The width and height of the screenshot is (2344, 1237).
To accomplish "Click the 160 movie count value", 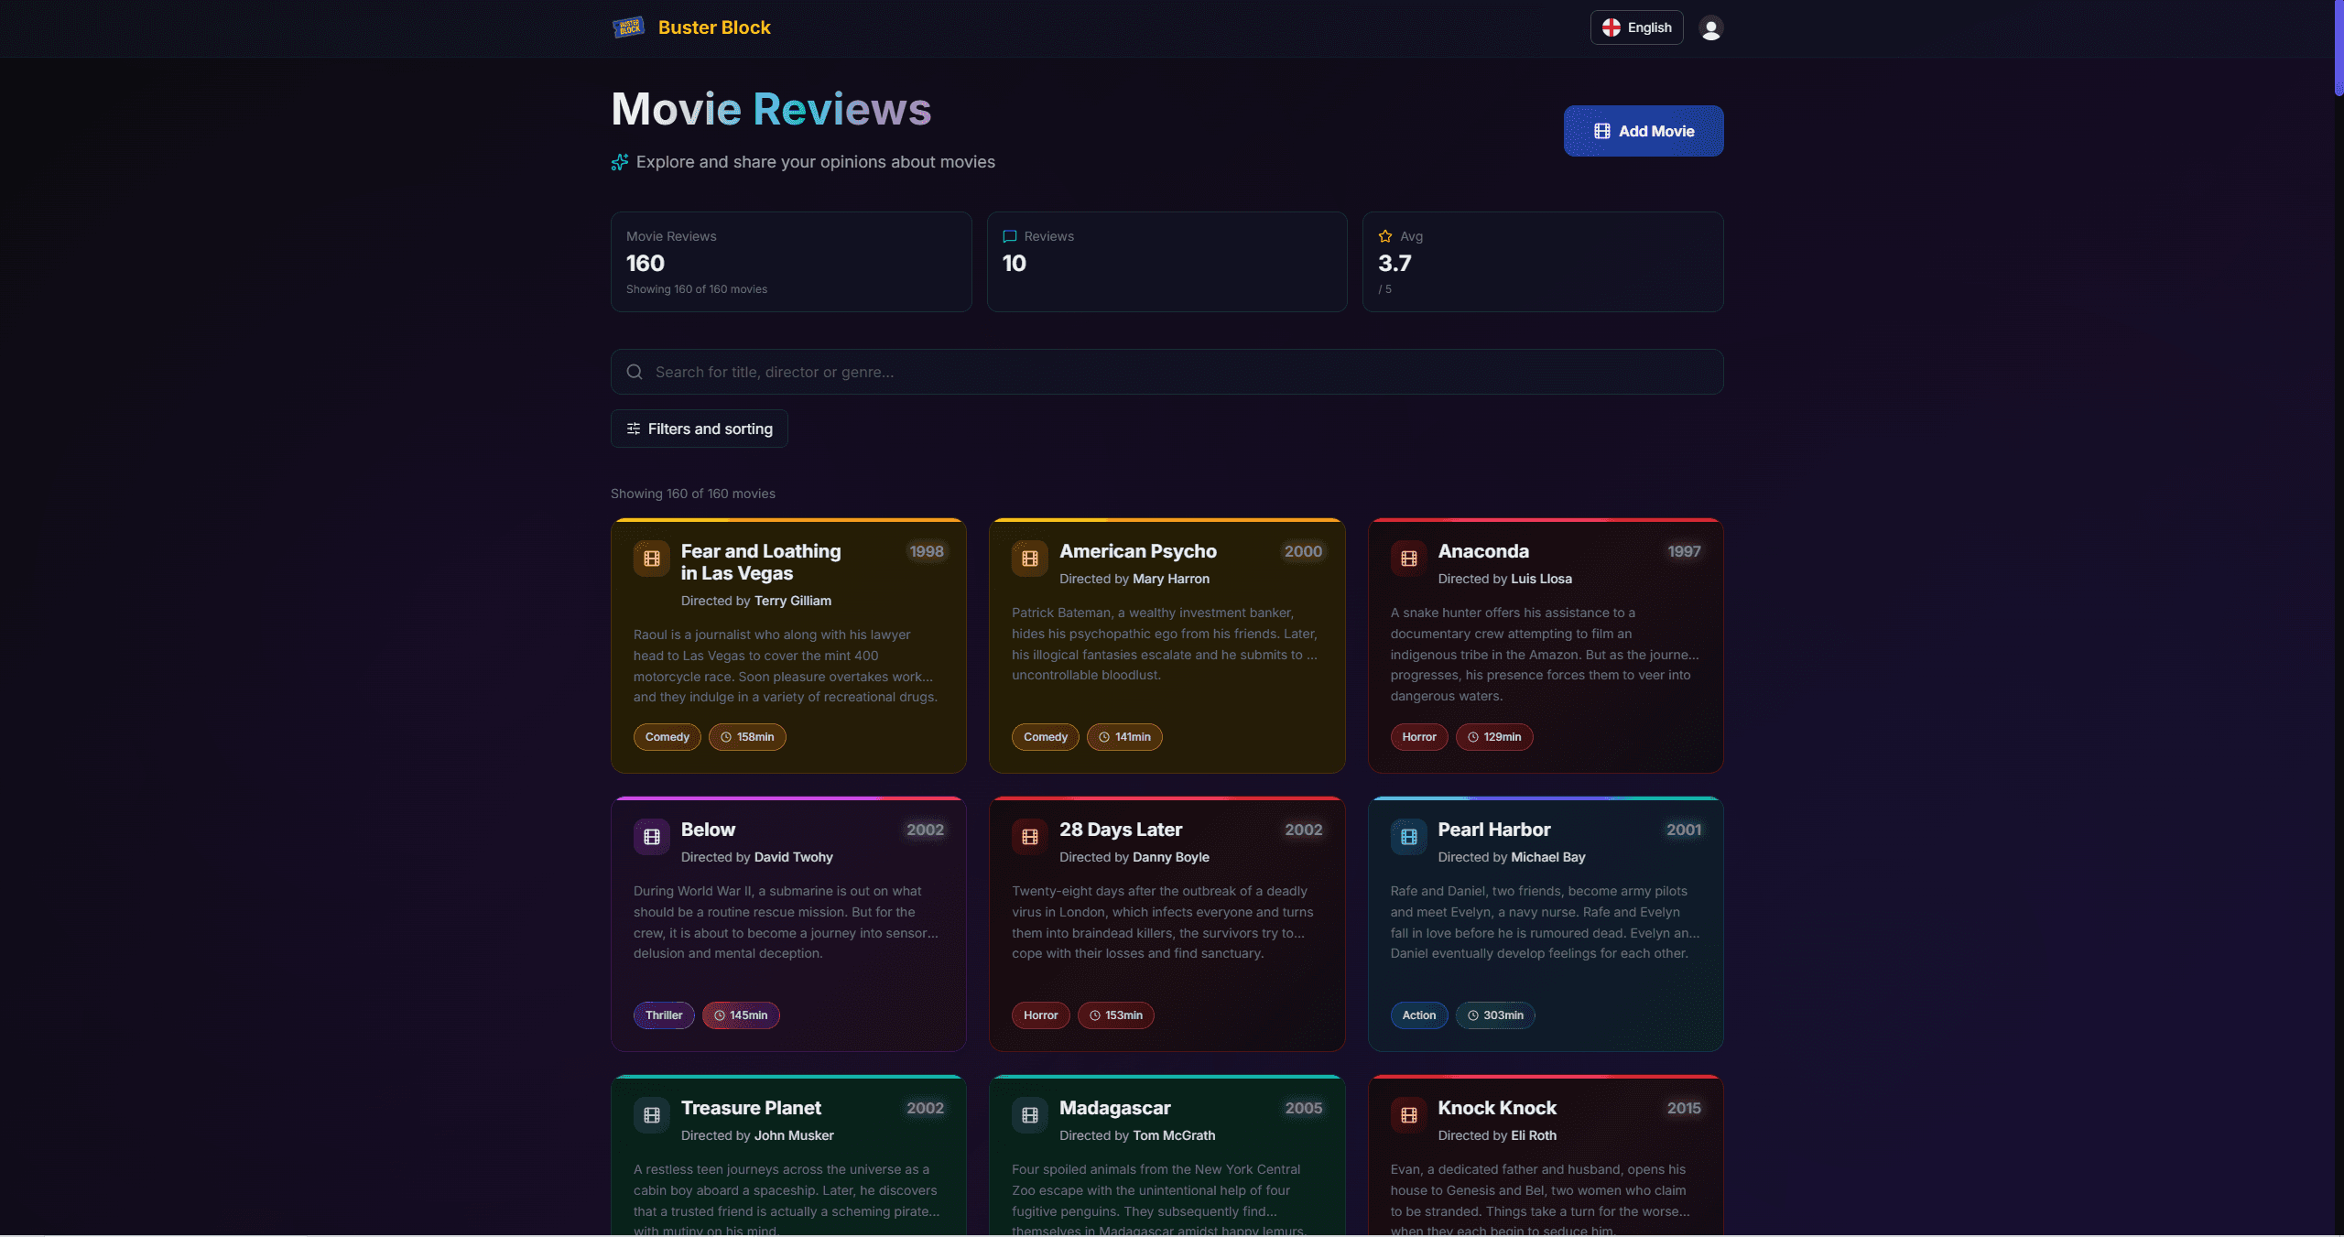I will [646, 264].
